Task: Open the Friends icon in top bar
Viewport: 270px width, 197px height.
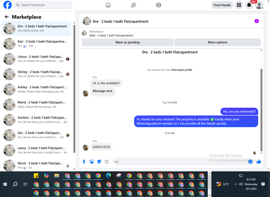Action: (x=133, y=5)
